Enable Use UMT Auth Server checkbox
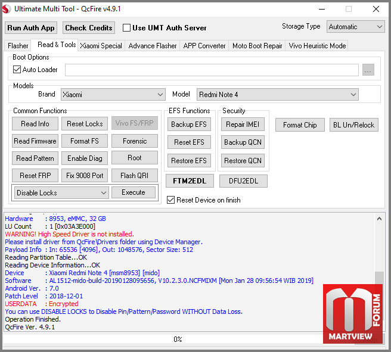 click(126, 27)
